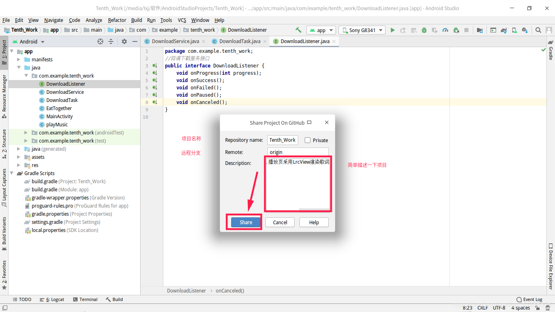The height and width of the screenshot is (312, 555).
Task: Open the Sony G8341 device dropdown
Action: point(362,30)
